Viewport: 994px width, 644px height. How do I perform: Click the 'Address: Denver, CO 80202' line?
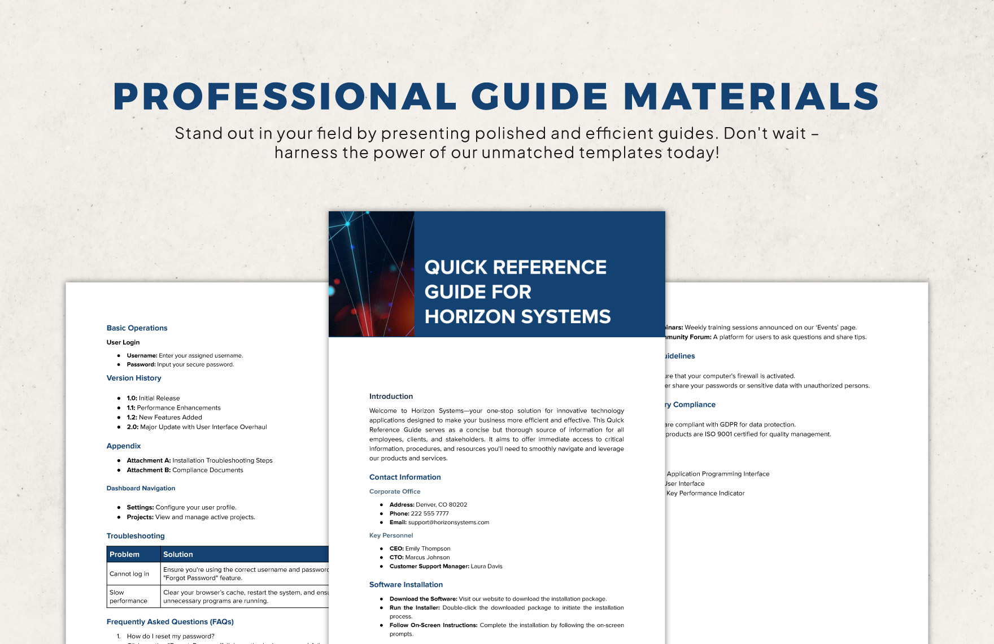pyautogui.click(x=428, y=504)
